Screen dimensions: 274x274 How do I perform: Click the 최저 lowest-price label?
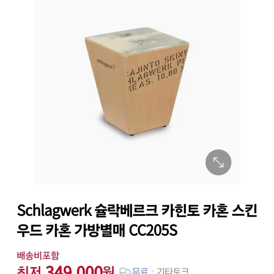click(x=30, y=270)
